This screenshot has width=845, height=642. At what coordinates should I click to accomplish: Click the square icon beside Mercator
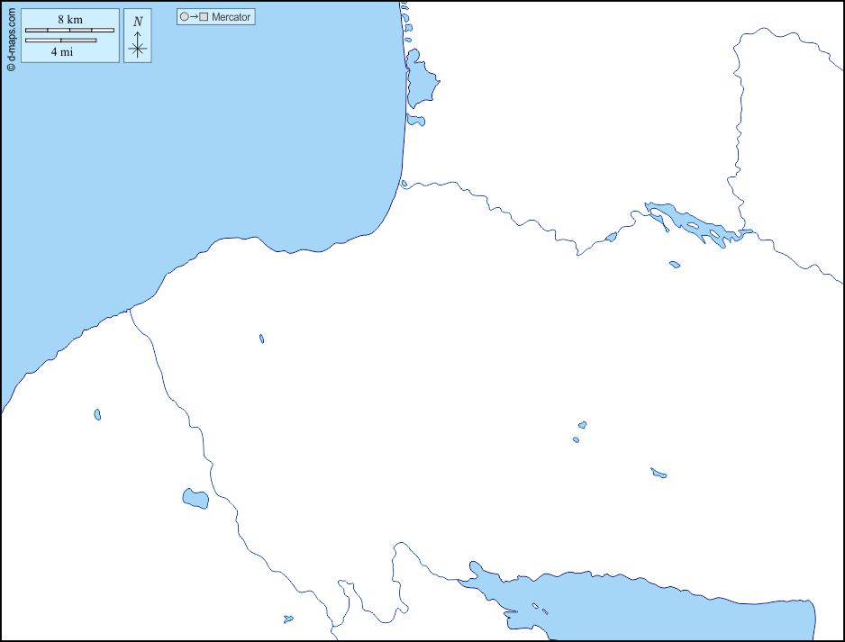tap(204, 17)
